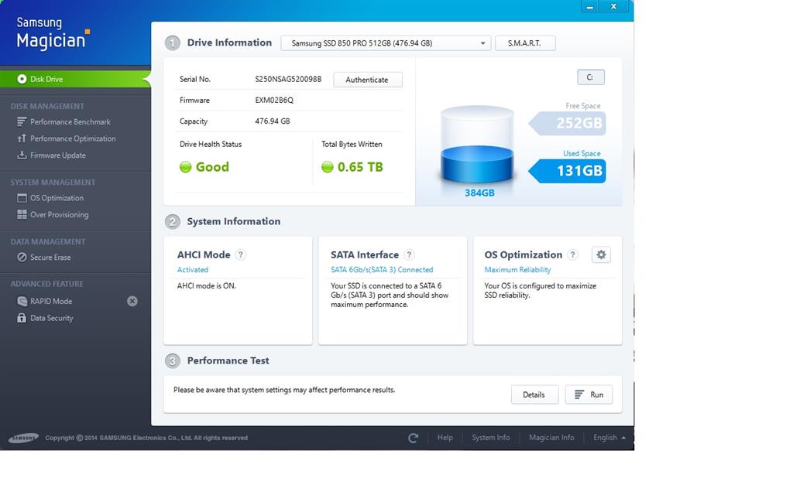Close the Samsung Magician window

coord(613,6)
